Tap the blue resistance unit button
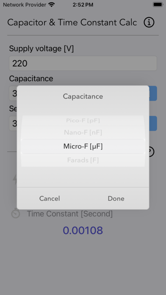The image size is (166, 295). coord(153,123)
